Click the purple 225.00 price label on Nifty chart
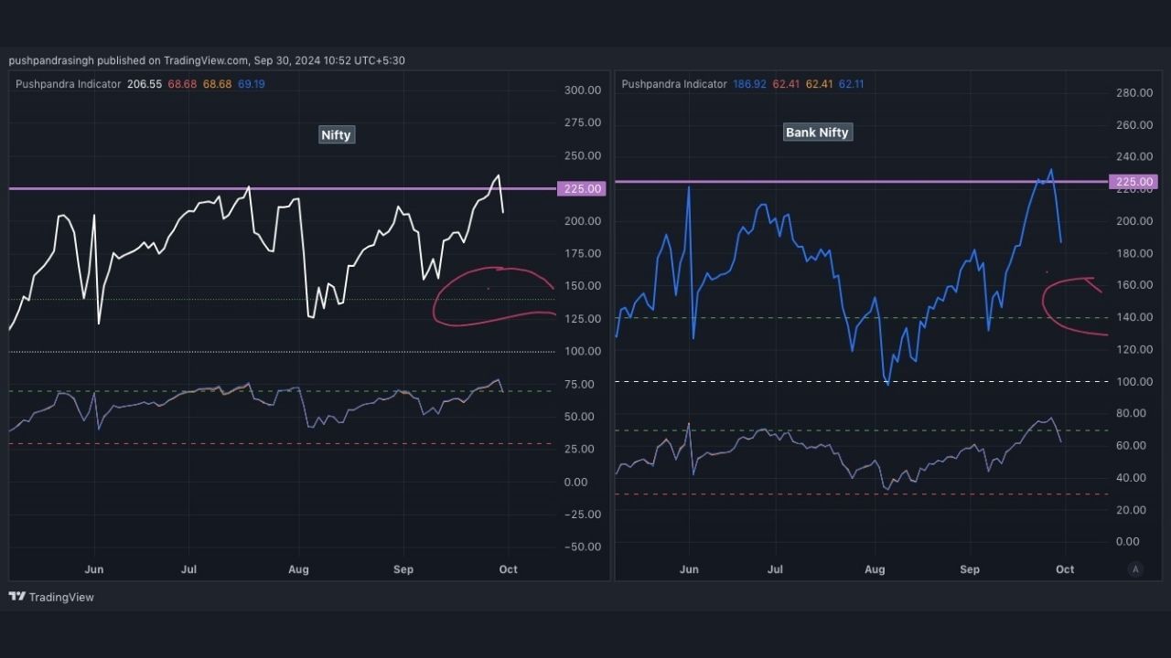The image size is (1171, 658). [x=582, y=188]
